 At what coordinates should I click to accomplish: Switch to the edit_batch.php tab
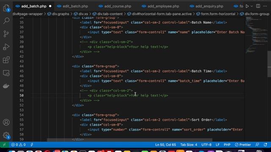[x=75, y=6]
